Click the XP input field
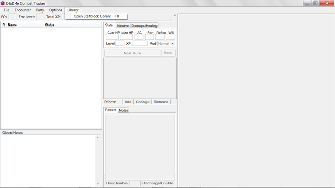The height and width of the screenshot is (188, 335). point(140,44)
